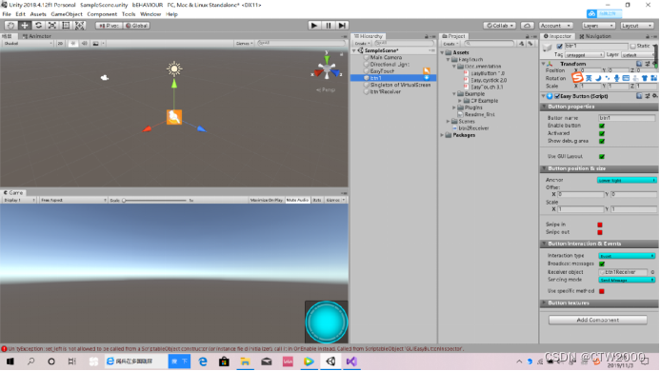Toggle scene lighting button
The width and height of the screenshot is (660, 371).
[x=72, y=44]
